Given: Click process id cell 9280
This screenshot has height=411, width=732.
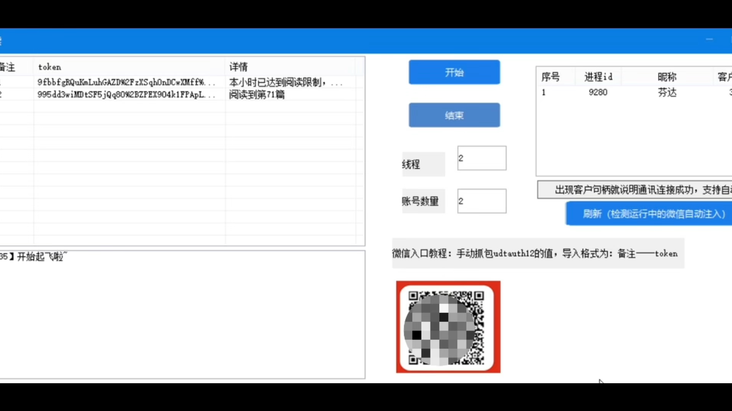Looking at the screenshot, I should pos(598,92).
